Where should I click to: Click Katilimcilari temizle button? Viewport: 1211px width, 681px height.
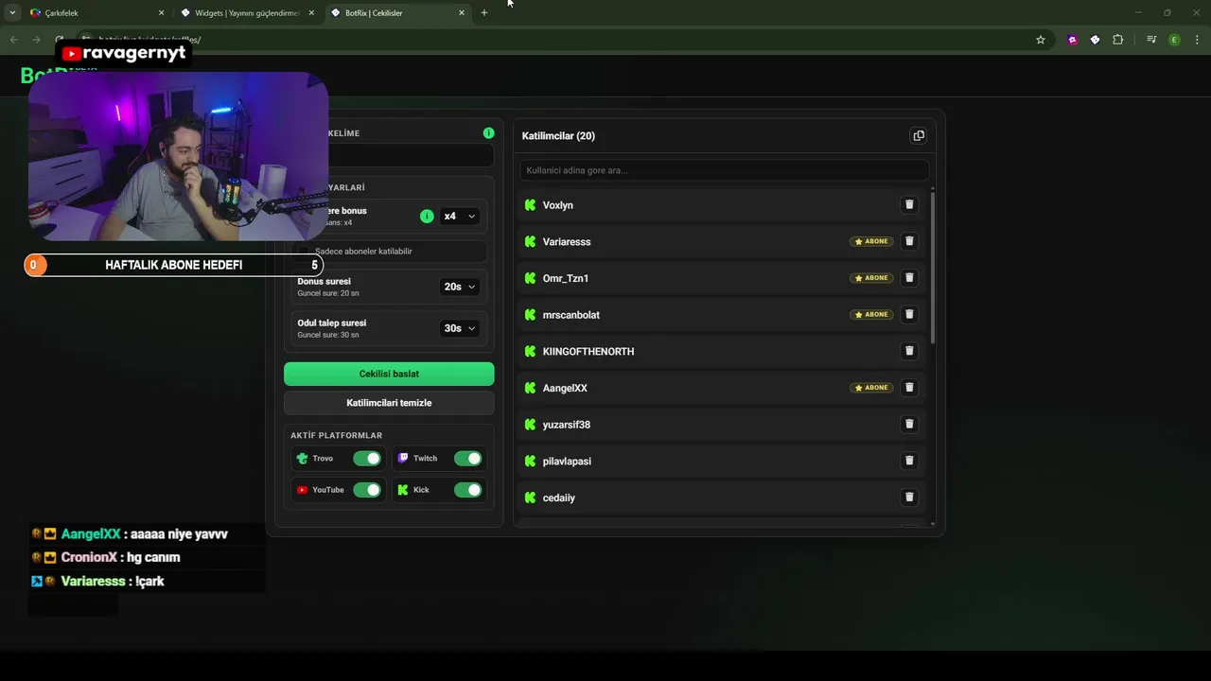(x=389, y=403)
